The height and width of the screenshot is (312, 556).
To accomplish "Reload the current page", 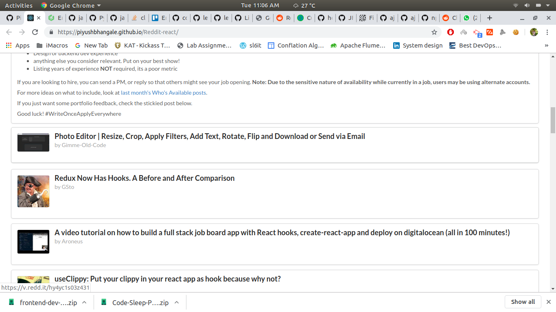I will pos(35,32).
